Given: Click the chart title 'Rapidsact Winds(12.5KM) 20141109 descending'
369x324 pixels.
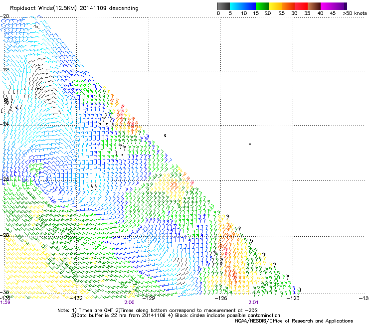Looking at the screenshot, I should coord(74,8).
